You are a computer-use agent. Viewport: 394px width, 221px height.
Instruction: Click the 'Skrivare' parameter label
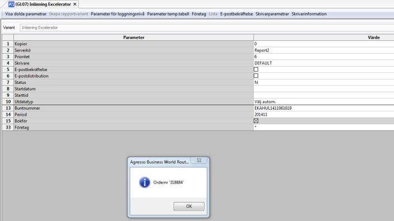click(22, 63)
